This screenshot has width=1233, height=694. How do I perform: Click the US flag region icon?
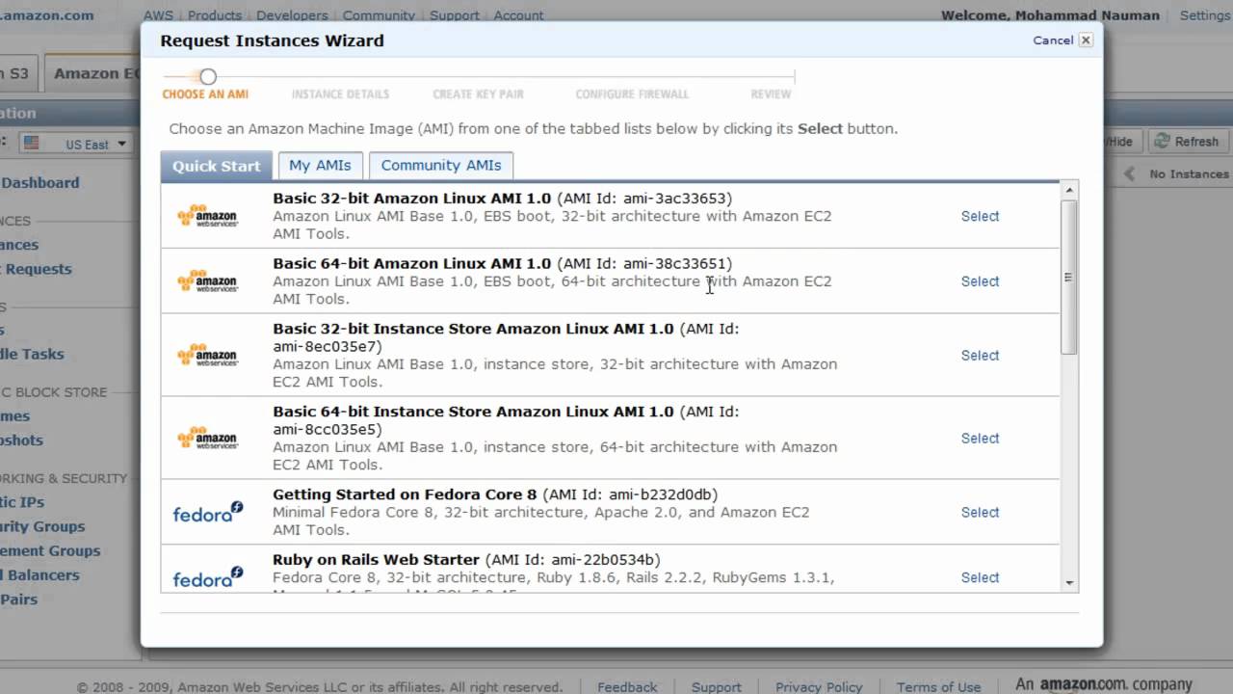coord(32,144)
